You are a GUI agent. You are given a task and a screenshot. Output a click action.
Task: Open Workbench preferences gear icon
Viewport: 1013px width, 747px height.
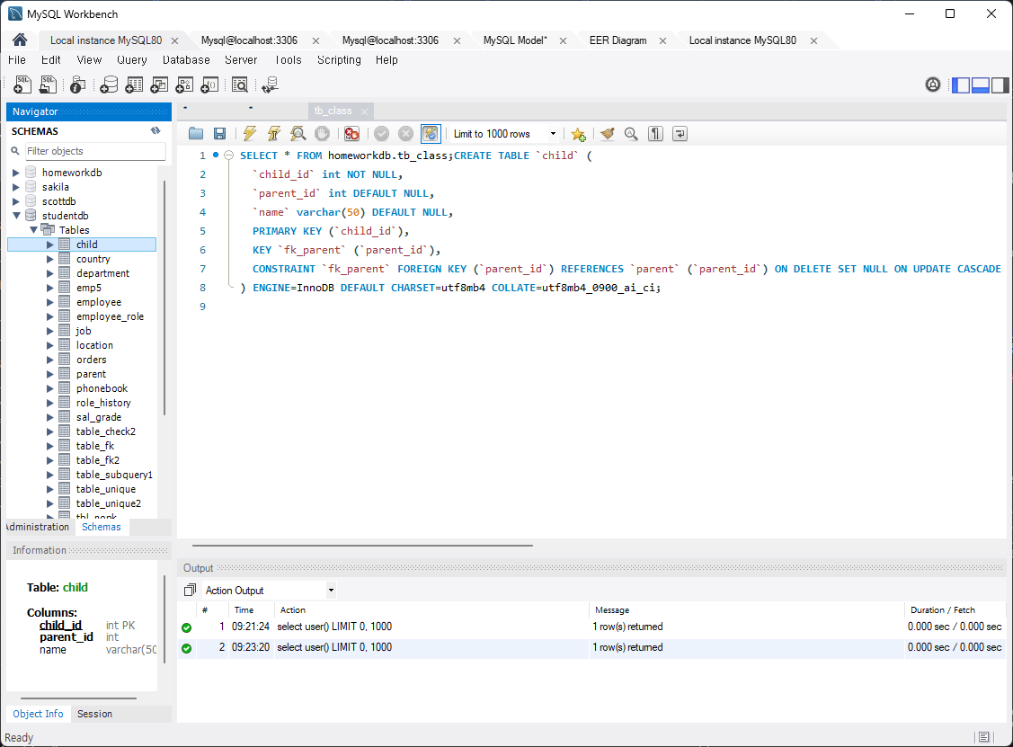933,84
